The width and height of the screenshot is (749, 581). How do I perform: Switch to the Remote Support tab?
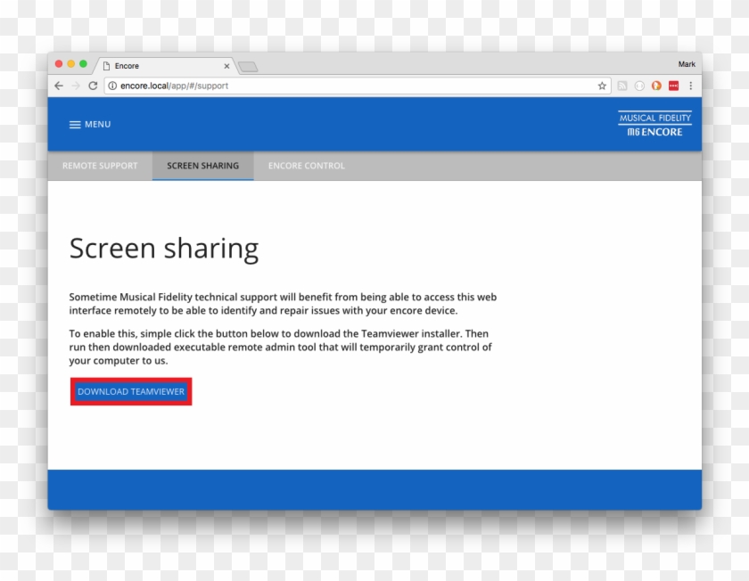click(x=100, y=166)
